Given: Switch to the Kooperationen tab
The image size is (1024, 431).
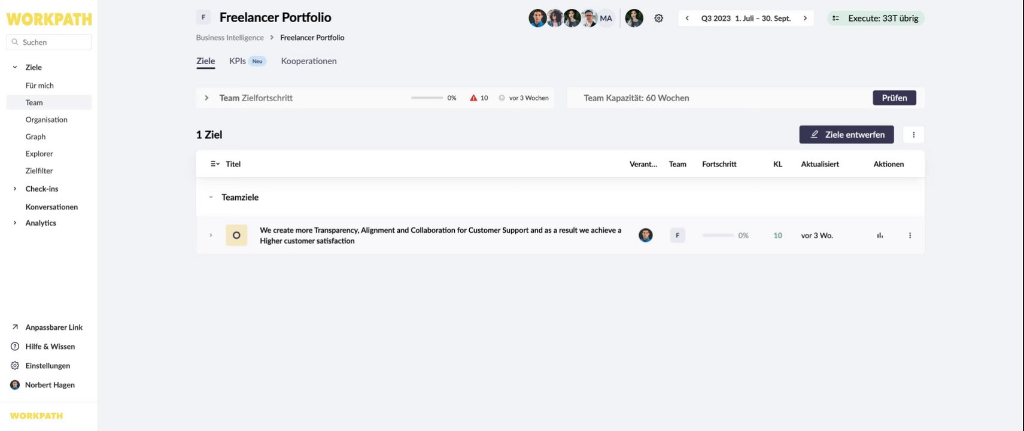Looking at the screenshot, I should (309, 61).
